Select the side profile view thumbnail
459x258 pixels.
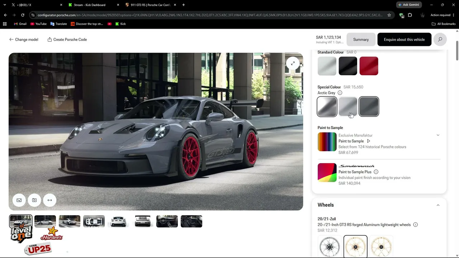(45, 221)
